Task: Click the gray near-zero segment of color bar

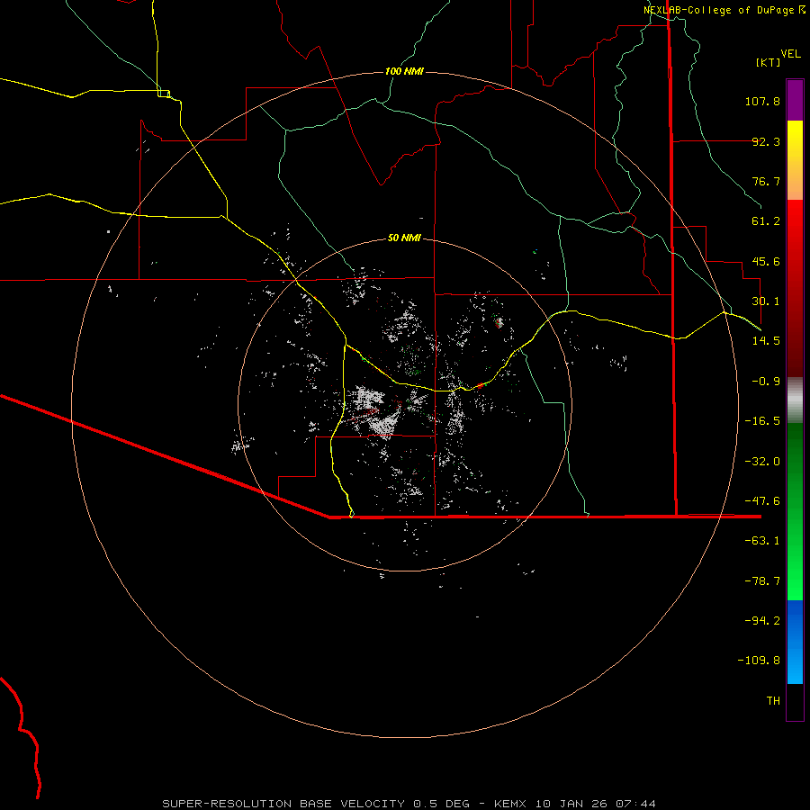Action: pos(795,400)
